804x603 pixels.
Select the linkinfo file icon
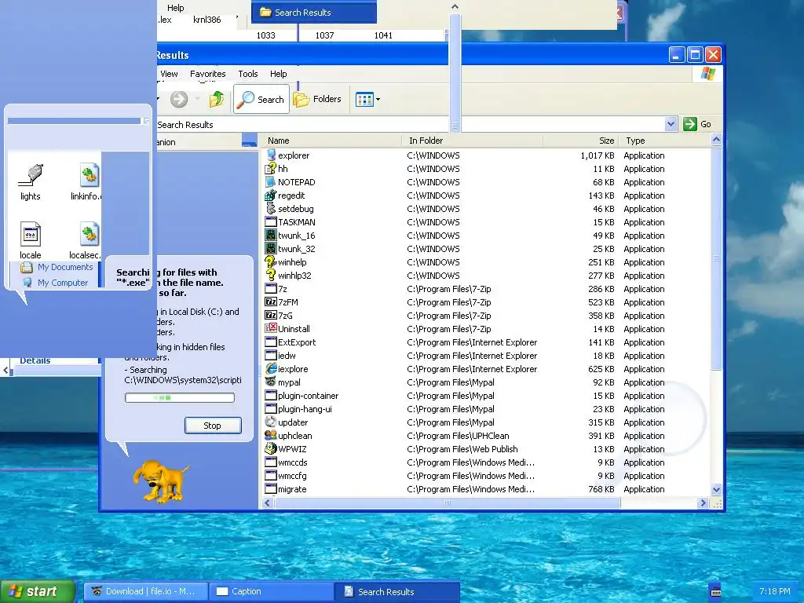click(90, 175)
